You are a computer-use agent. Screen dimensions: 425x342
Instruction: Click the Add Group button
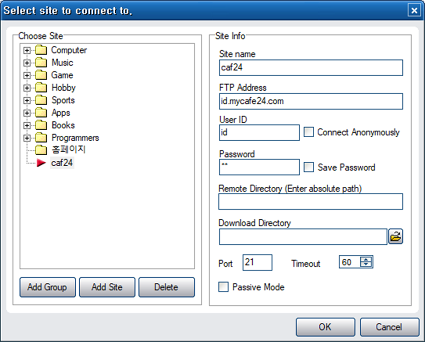pyautogui.click(x=48, y=287)
